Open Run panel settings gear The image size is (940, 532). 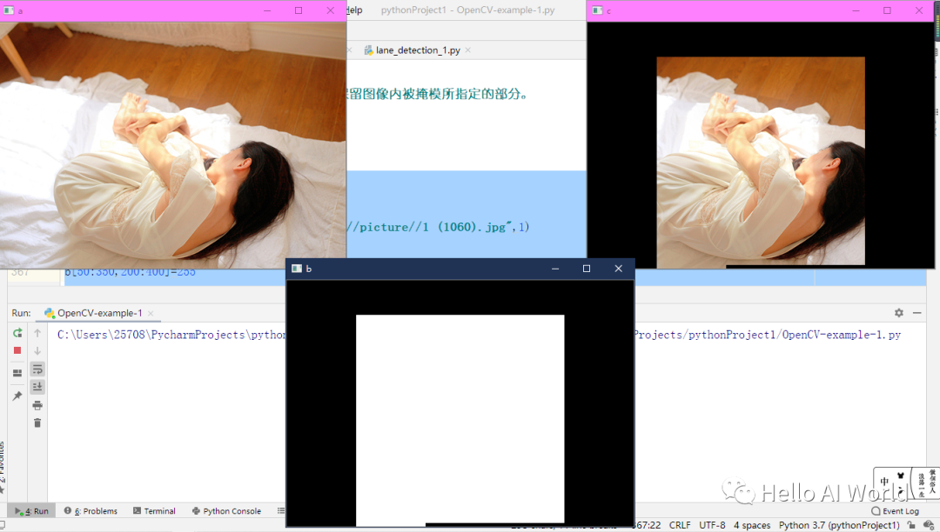[x=898, y=312]
